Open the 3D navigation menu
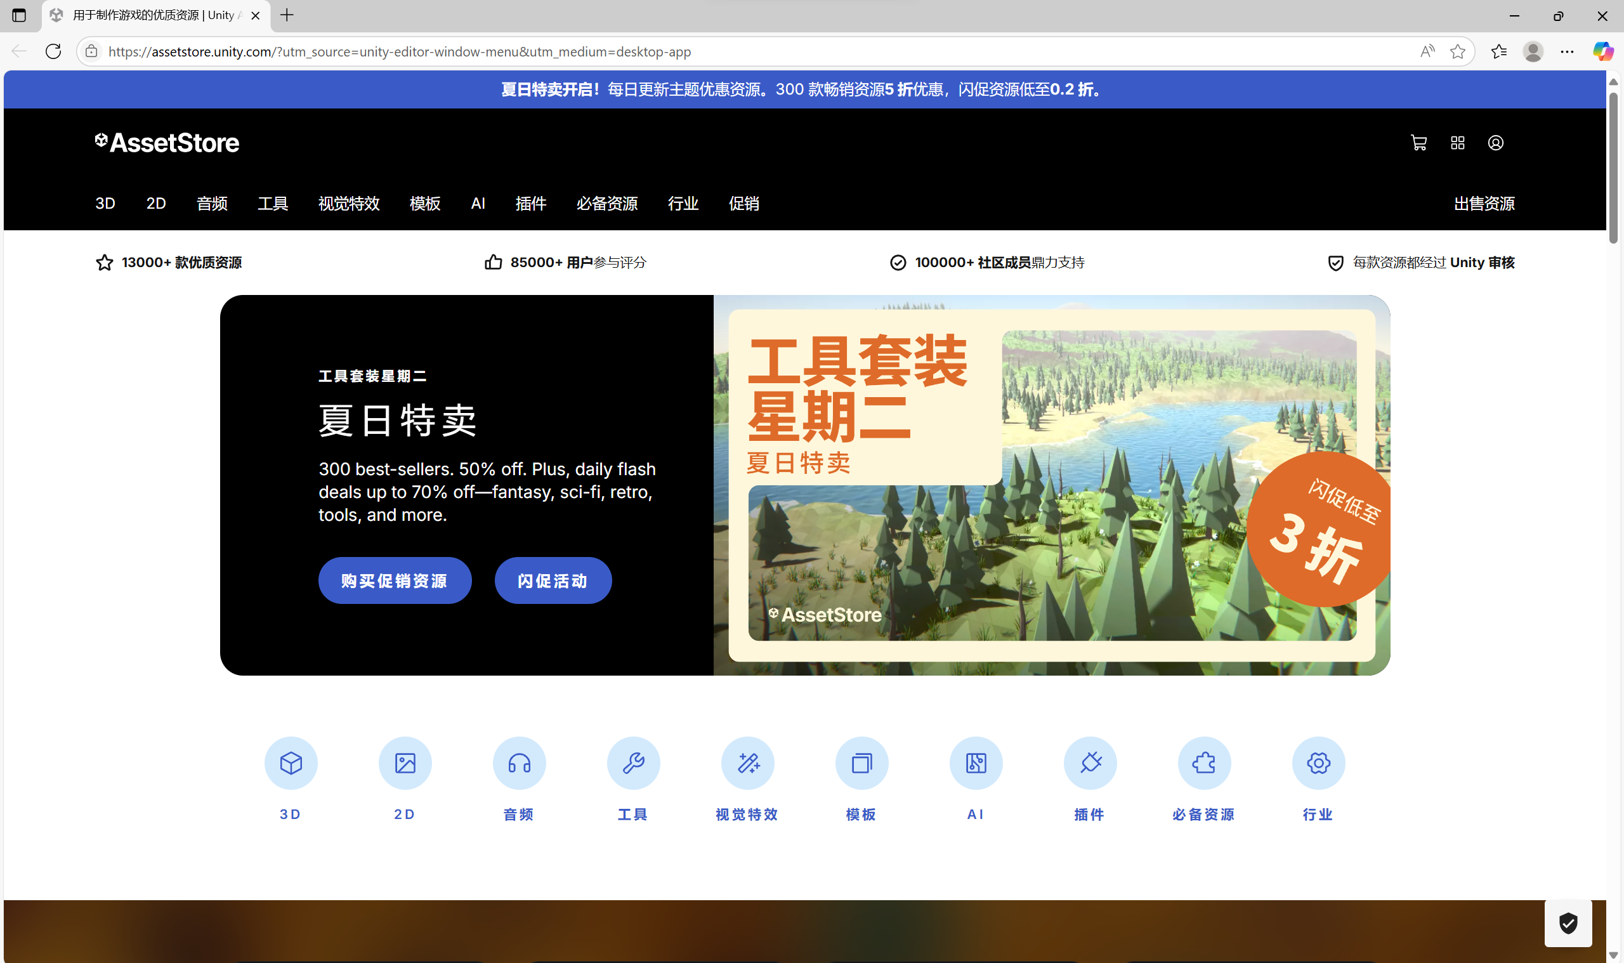 pyautogui.click(x=105, y=204)
